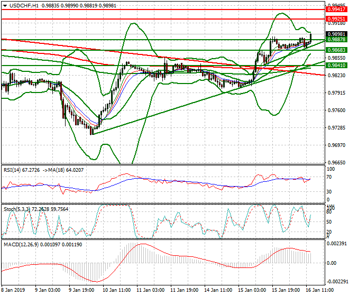This screenshot has height=296, width=349.
Task: Click the 9 Jan 19:00 time label
Action: (81, 290)
